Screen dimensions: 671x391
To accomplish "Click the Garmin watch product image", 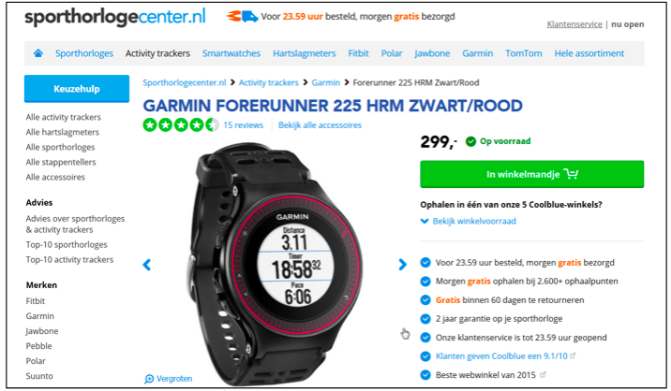I will 276,264.
